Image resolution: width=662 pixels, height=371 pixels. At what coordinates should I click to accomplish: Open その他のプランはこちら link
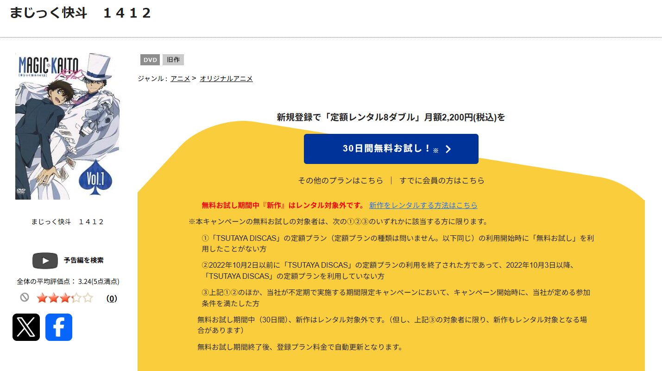340,181
